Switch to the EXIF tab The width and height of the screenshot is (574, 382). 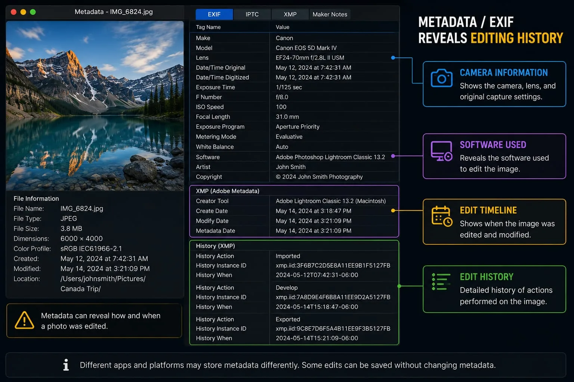click(x=214, y=14)
